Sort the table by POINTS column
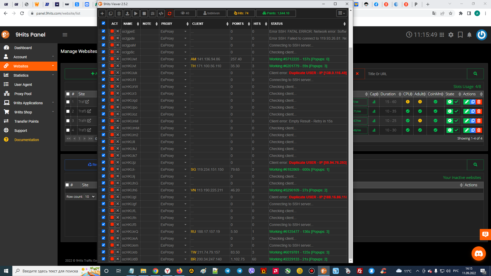Viewport: 491px width, 276px height. pyautogui.click(x=240, y=24)
